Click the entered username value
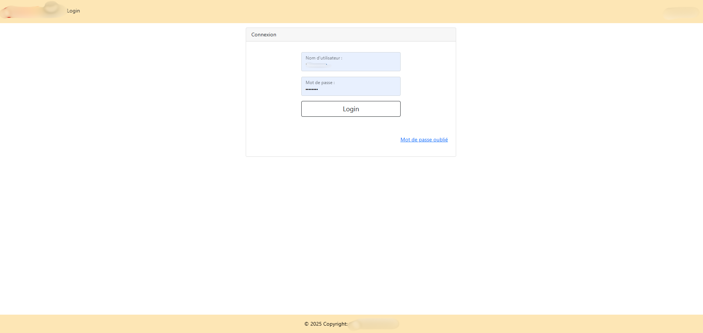 (317, 65)
